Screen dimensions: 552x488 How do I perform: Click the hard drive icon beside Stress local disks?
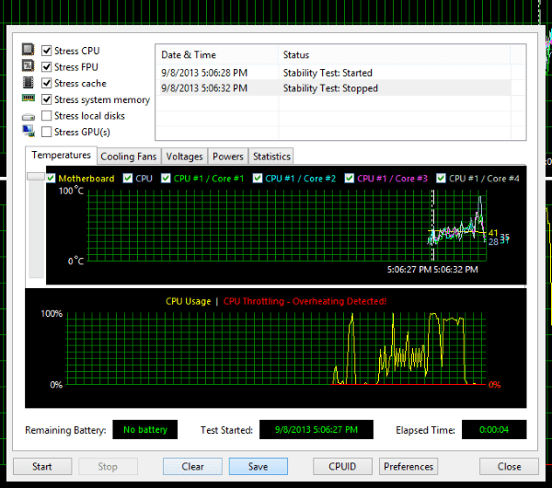point(29,117)
